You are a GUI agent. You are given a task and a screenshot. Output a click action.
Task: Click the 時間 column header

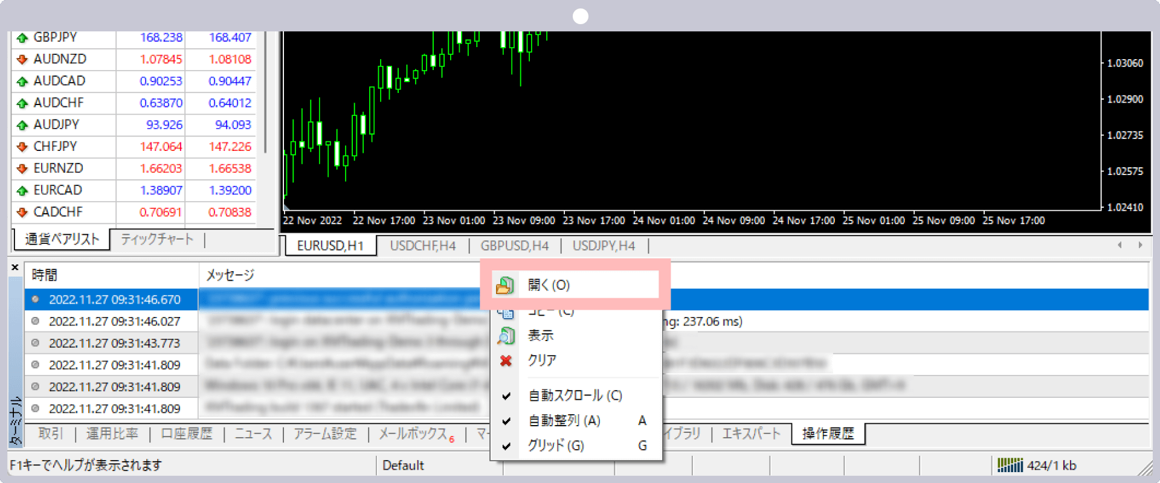[112, 275]
